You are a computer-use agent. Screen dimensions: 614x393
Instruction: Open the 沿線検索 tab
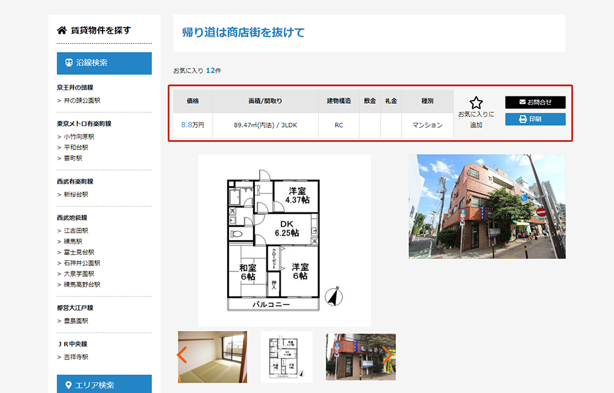[x=104, y=63]
